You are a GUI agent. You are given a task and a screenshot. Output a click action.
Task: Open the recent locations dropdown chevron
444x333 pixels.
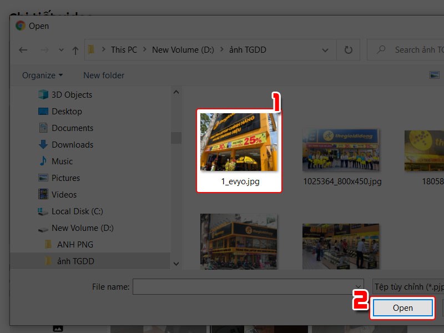click(x=61, y=50)
